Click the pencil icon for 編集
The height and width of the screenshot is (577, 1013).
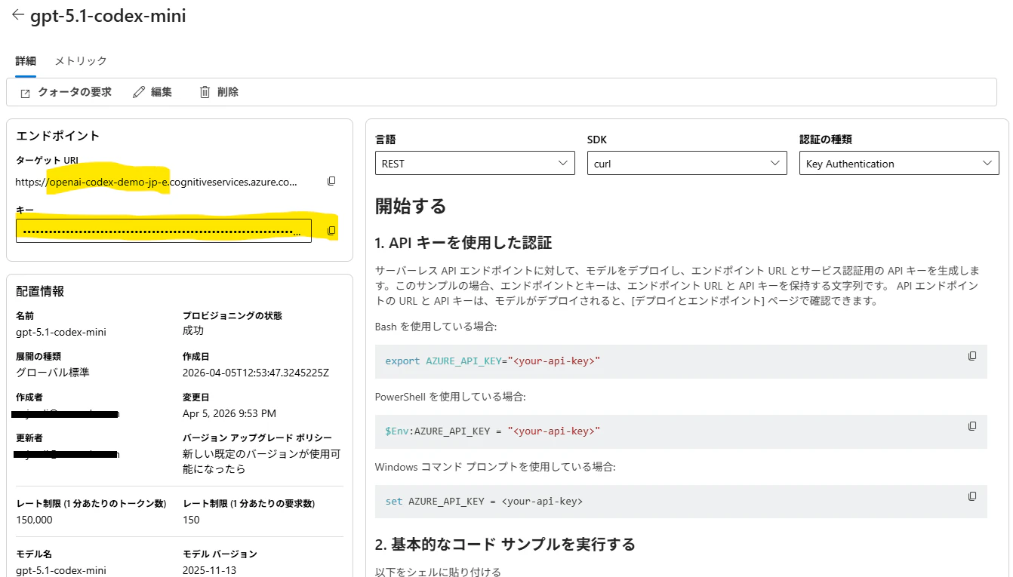tap(138, 92)
